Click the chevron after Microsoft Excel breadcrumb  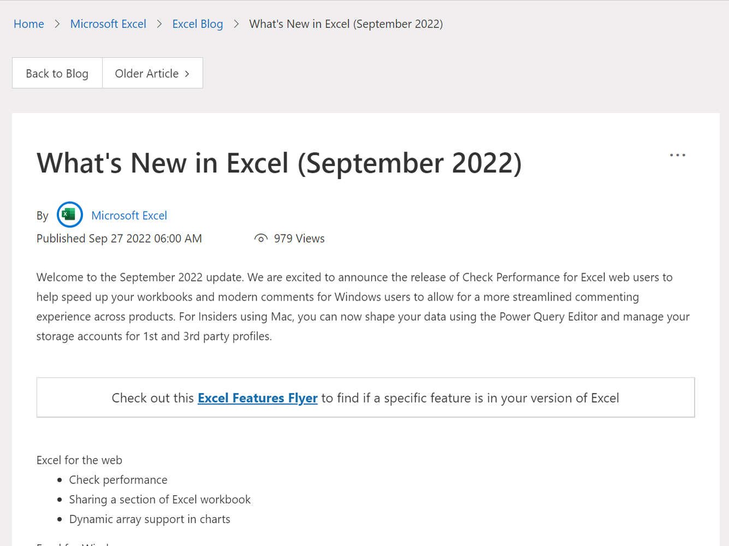(x=159, y=24)
